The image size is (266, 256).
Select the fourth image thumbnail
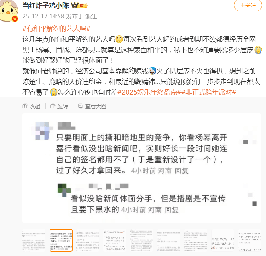[x=115, y=240]
